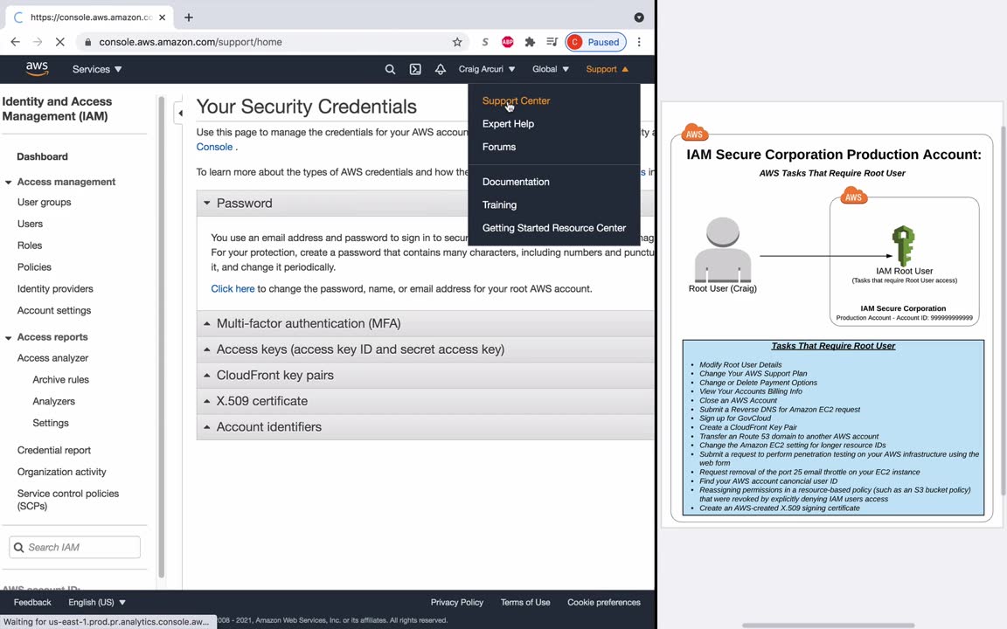Open Account settings in sidebar

click(54, 311)
